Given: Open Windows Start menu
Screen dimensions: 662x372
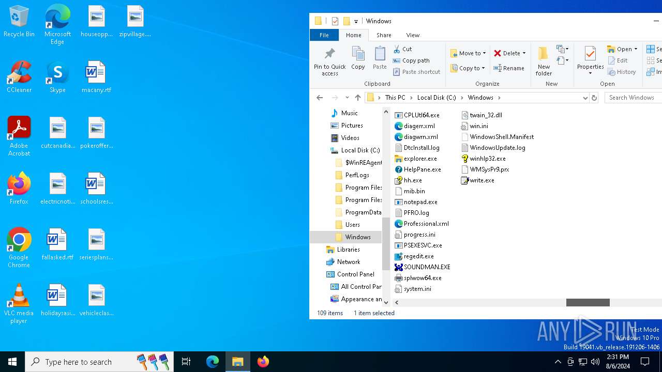Looking at the screenshot, I should coord(12,362).
